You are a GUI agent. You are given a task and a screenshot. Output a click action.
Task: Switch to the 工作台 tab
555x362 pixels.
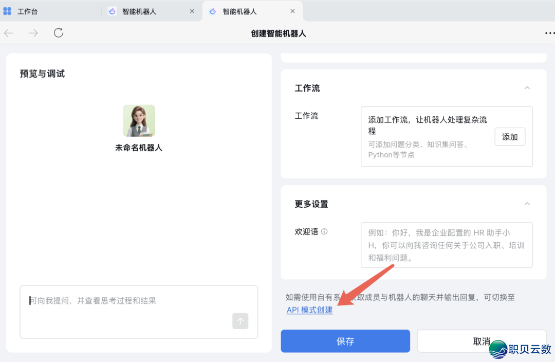click(28, 11)
